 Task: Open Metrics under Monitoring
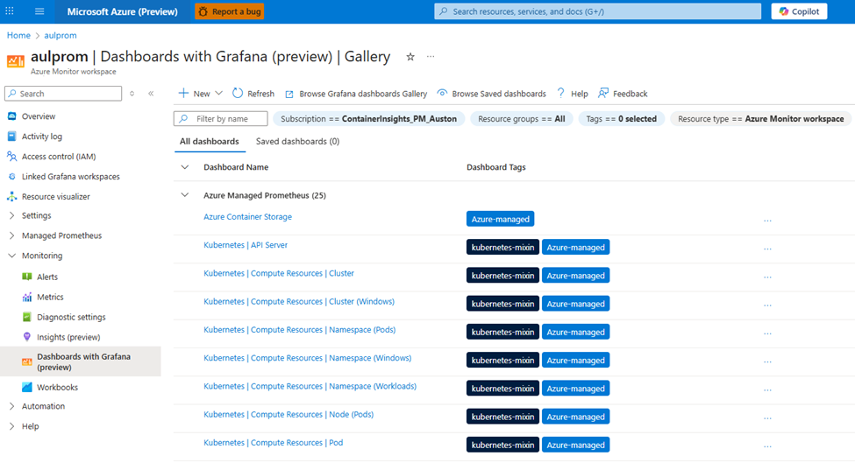coord(50,297)
